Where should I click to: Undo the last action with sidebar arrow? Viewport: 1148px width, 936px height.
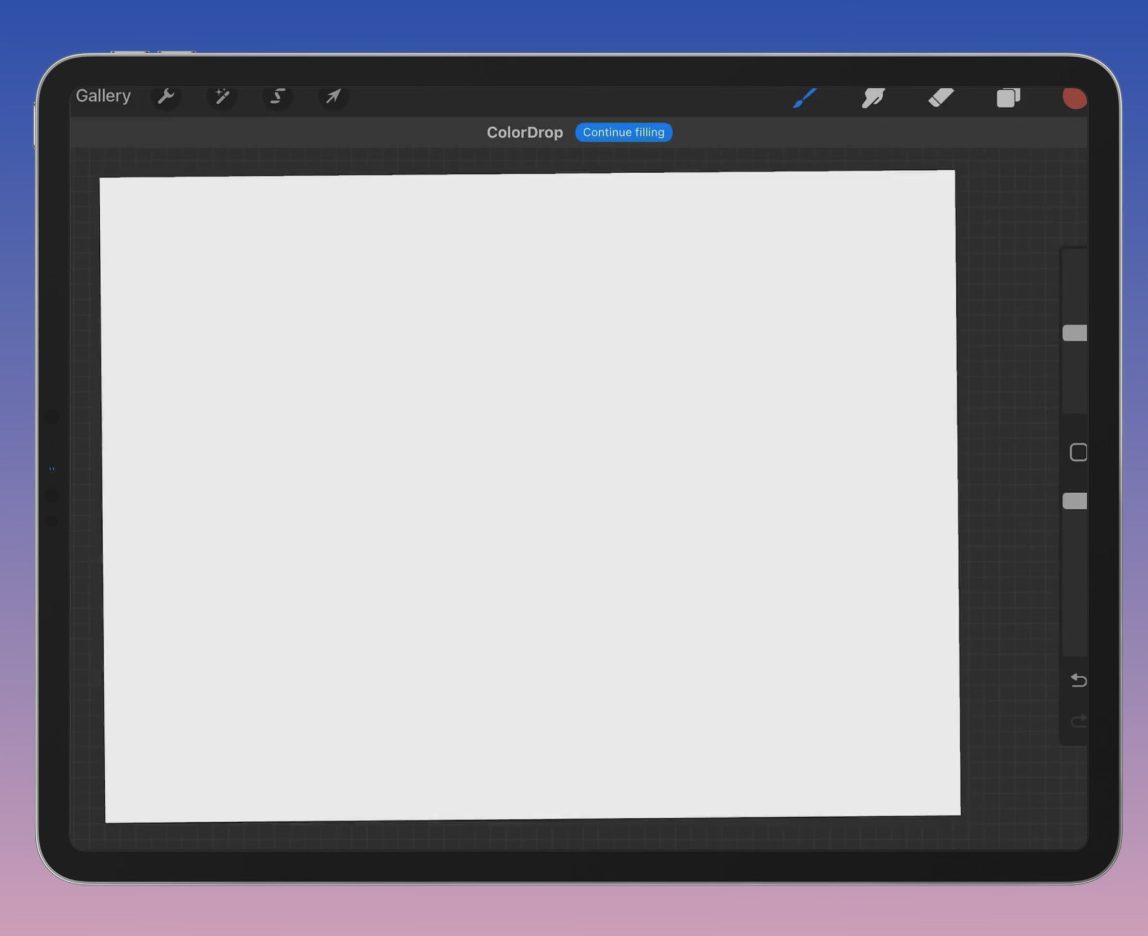(1078, 680)
